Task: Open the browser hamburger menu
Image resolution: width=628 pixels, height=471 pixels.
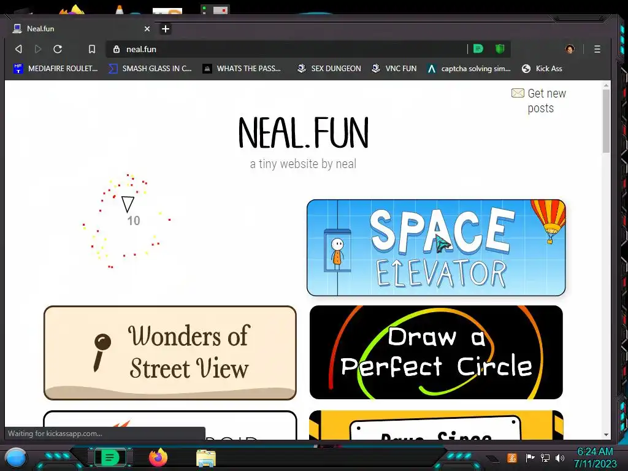Action: pos(597,49)
